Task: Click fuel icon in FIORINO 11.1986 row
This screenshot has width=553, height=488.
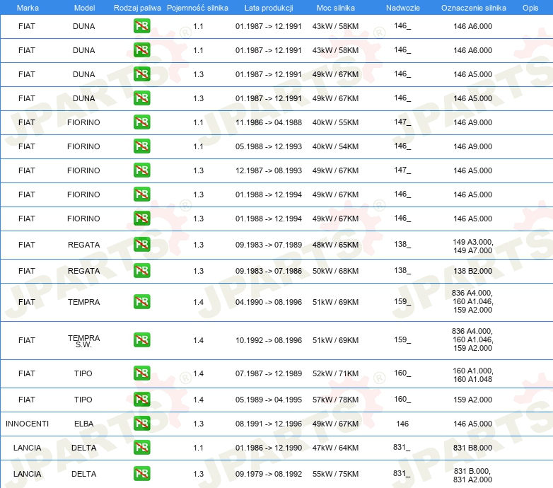Action: tap(141, 122)
